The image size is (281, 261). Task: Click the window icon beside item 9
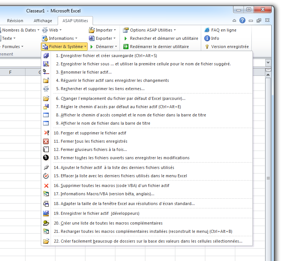[46, 123]
